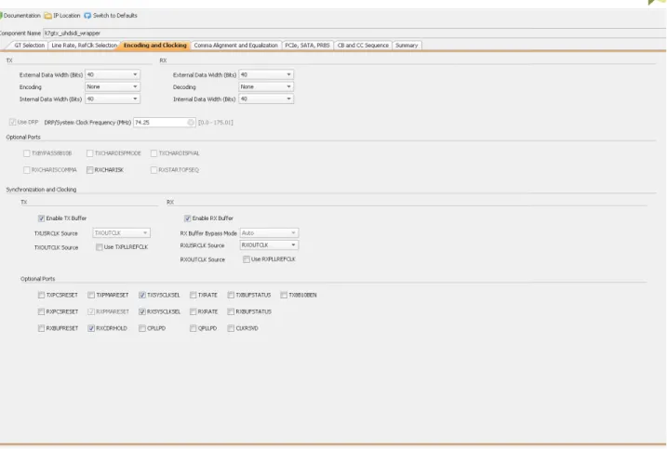Enable the TX8B10BEN port

[x=284, y=295]
